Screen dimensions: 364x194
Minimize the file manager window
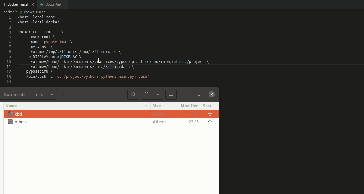pos(186,94)
